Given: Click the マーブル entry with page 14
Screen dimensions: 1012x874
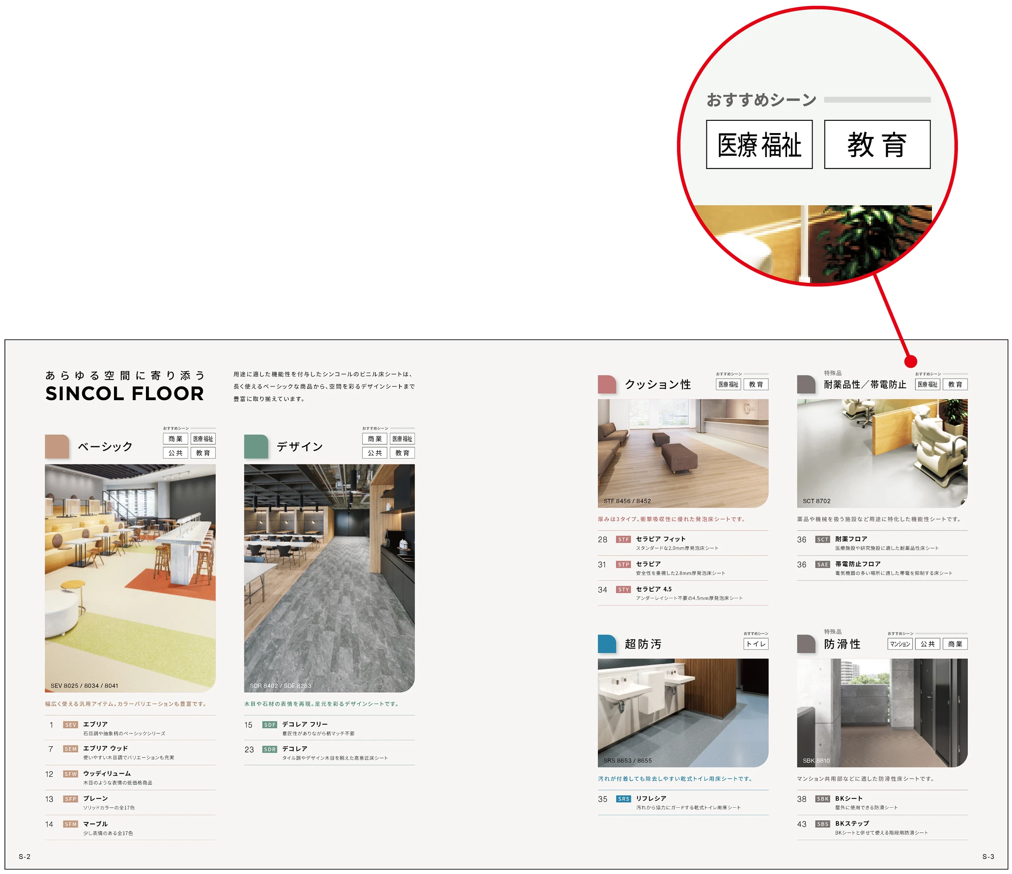Looking at the screenshot, I should click(x=95, y=824).
